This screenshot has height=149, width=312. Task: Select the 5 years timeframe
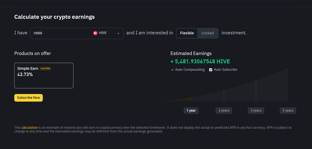point(288,111)
